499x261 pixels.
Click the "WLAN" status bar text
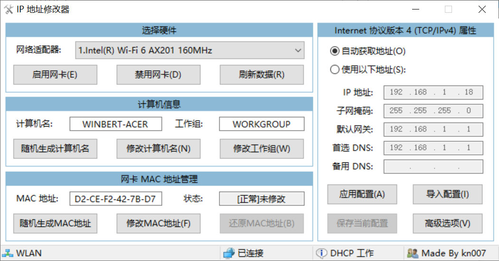(x=28, y=253)
